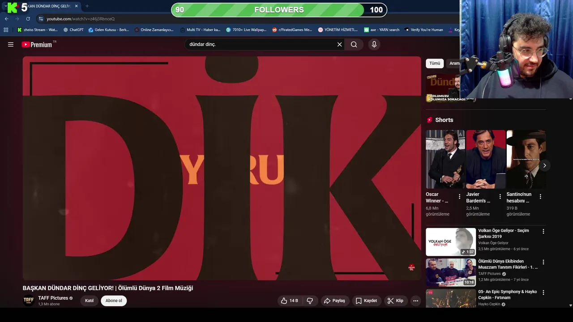Open Oscar Winner short thumbnail
The width and height of the screenshot is (573, 322).
tap(445, 159)
